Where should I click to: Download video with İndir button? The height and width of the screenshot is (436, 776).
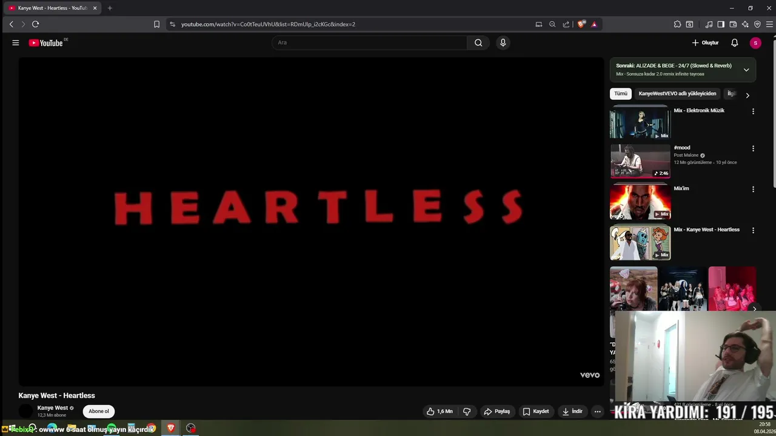coord(572,411)
